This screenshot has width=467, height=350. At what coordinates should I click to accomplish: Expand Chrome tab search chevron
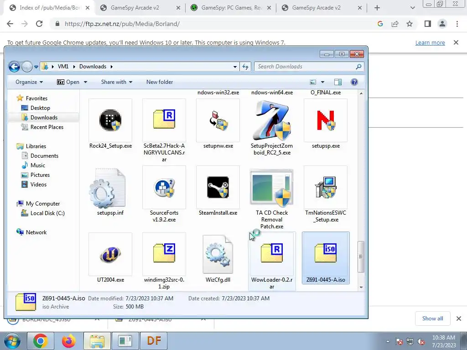tap(412, 8)
